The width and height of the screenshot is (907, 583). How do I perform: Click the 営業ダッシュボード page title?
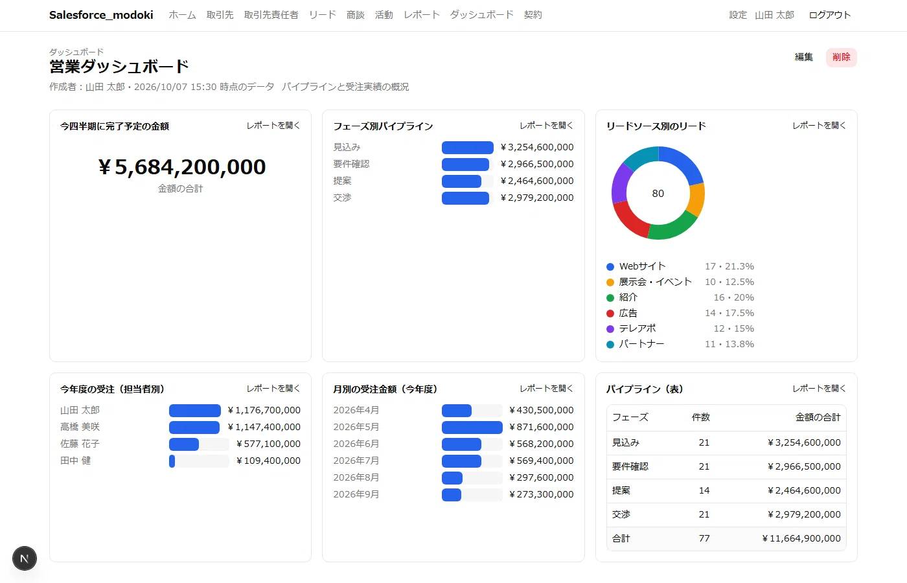119,67
